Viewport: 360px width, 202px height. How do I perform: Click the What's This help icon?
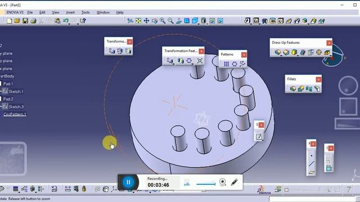(x=83, y=21)
